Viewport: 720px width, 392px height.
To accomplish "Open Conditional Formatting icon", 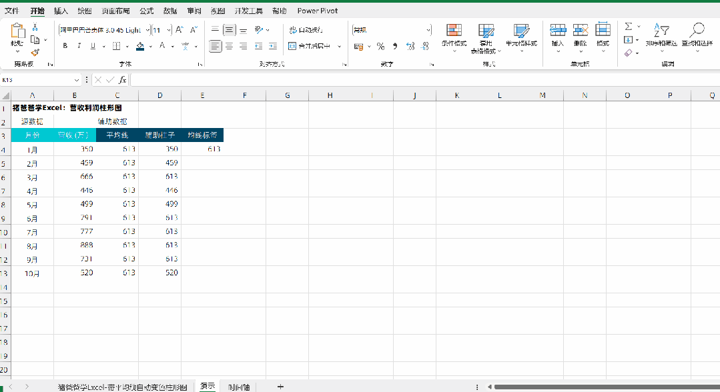I will (454, 31).
